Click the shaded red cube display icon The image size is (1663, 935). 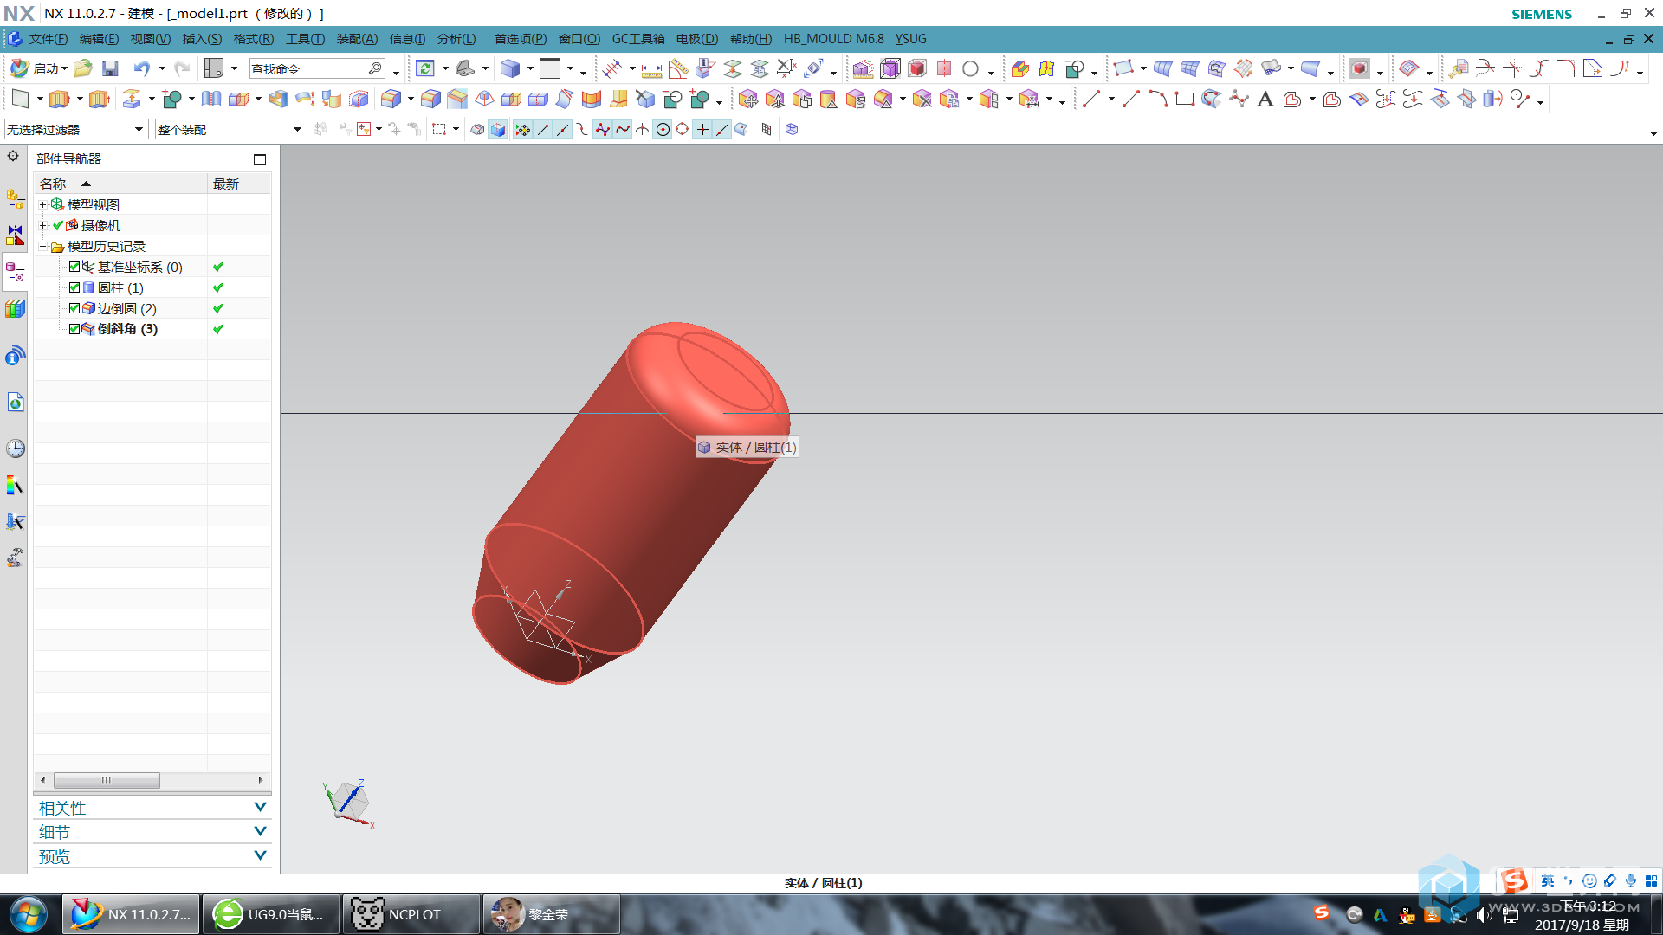[917, 69]
